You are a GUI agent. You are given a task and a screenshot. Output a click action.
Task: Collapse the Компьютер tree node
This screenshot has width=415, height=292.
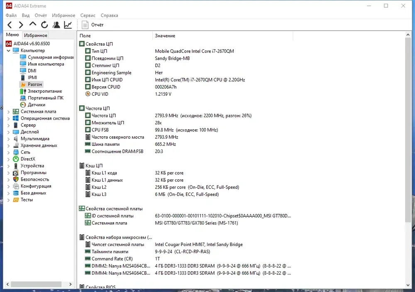pyautogui.click(x=8, y=51)
